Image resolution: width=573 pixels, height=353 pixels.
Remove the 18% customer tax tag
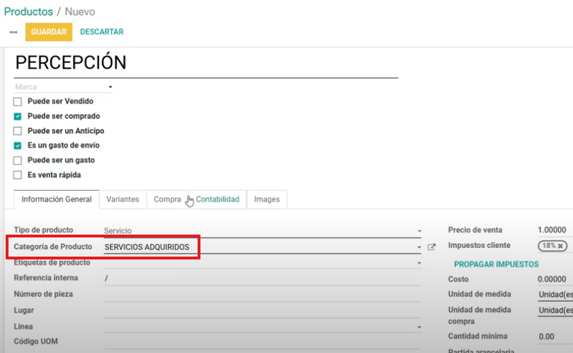pyautogui.click(x=560, y=246)
